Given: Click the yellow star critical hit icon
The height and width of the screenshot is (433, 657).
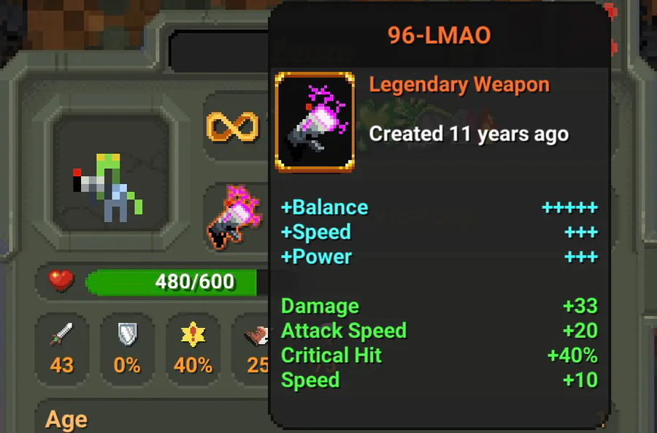Looking at the screenshot, I should pyautogui.click(x=193, y=334).
